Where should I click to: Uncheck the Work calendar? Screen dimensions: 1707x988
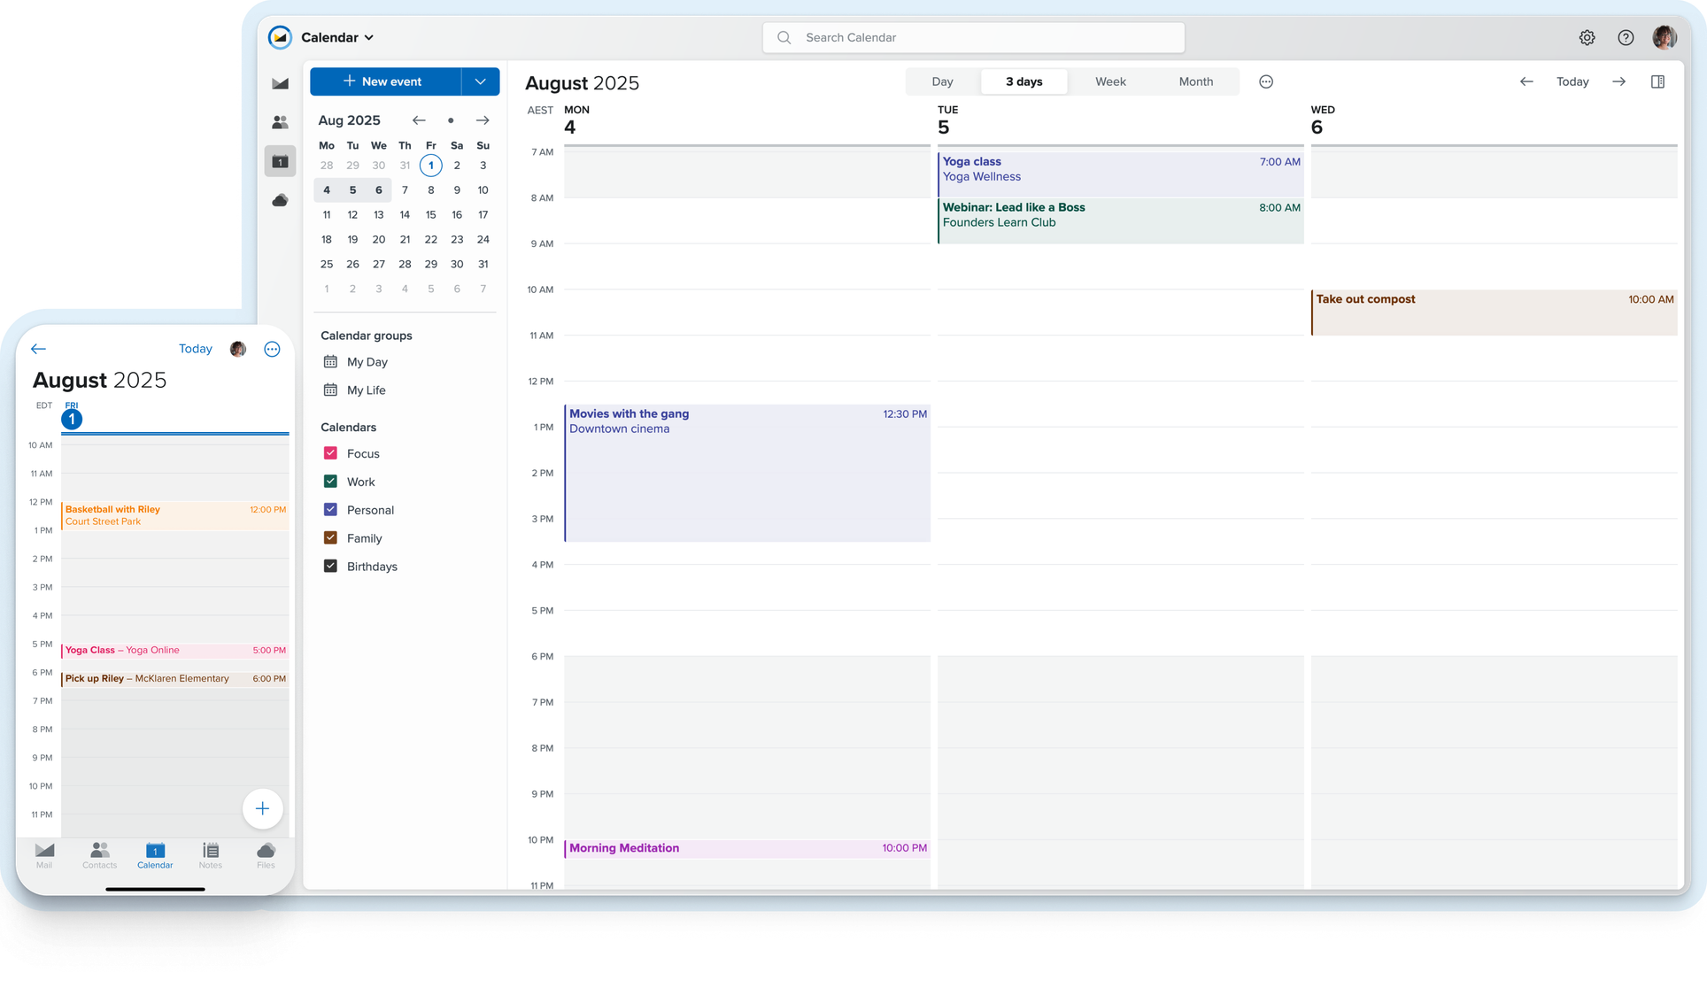(330, 482)
